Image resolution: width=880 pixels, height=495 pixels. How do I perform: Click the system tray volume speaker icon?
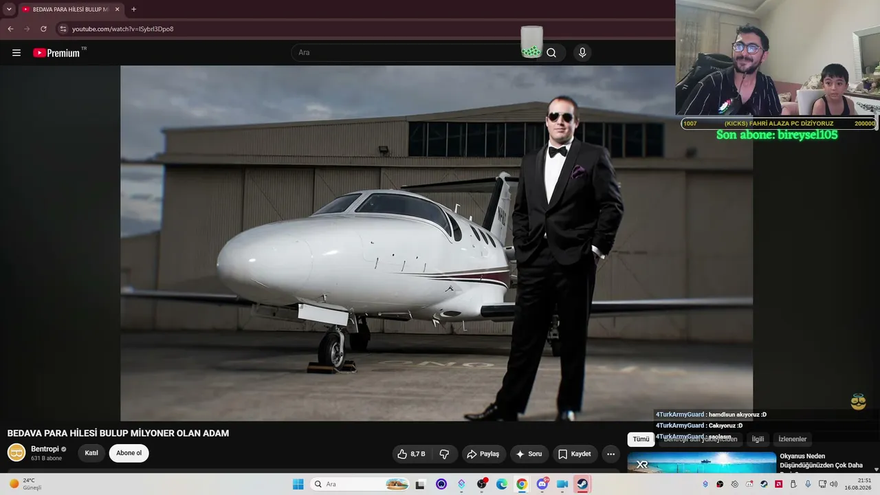pos(834,484)
